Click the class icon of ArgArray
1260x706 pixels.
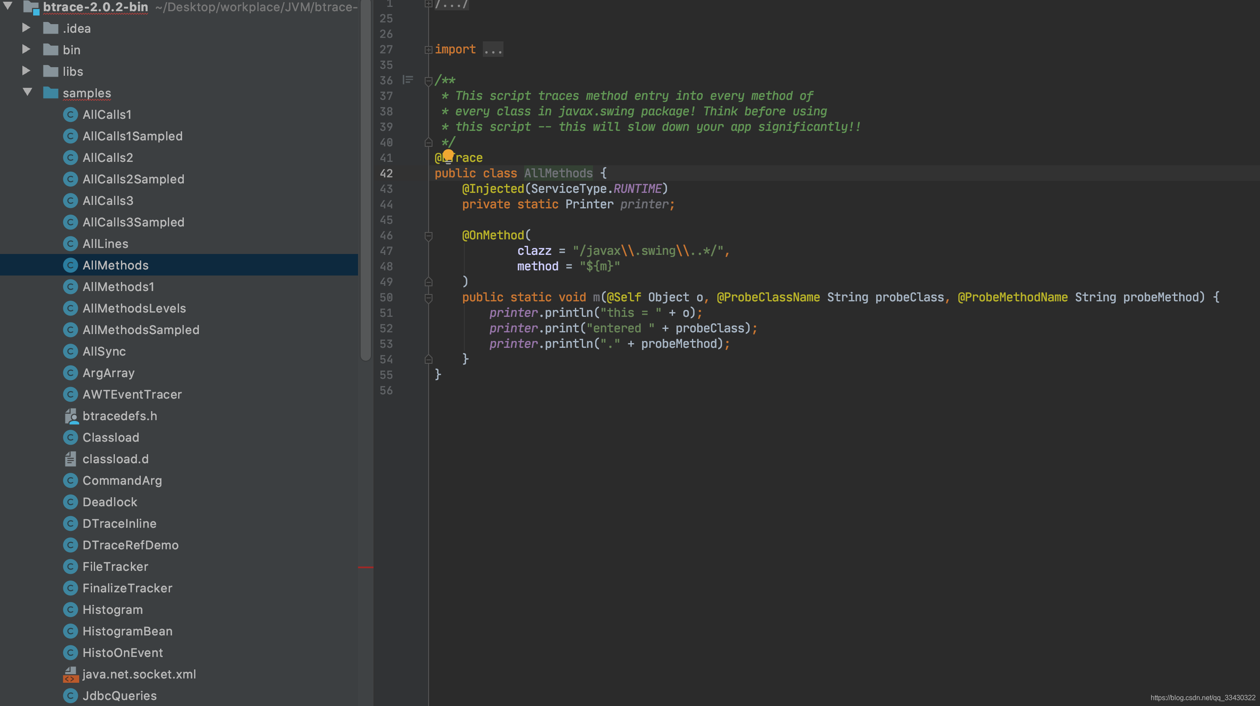coord(71,373)
